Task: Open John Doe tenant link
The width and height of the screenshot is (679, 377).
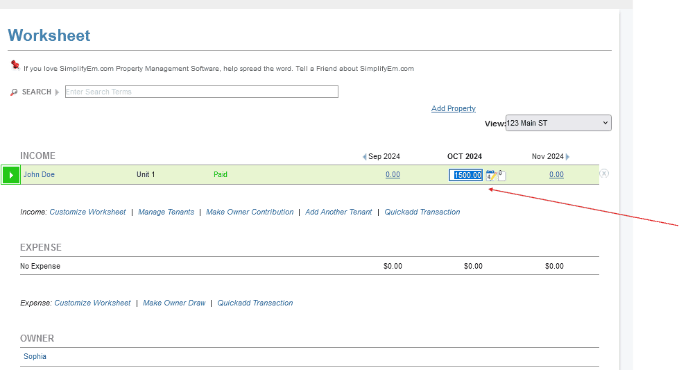Action: pos(39,174)
